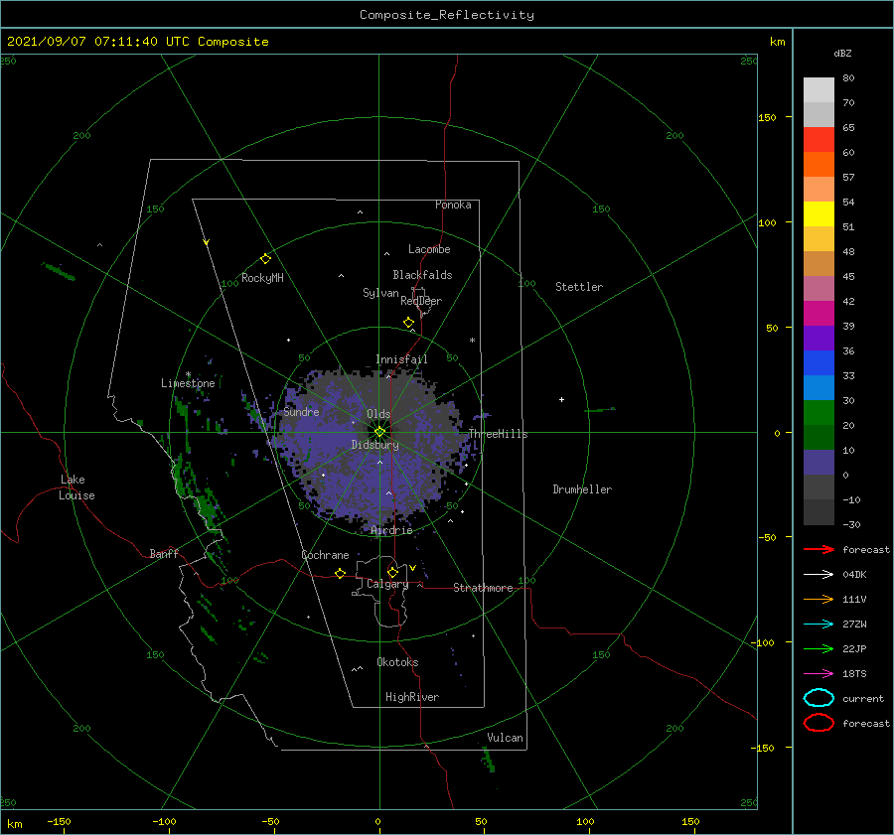Viewport: 894px width, 835px height.
Task: Click the Ponoka town label
Action: pos(453,205)
